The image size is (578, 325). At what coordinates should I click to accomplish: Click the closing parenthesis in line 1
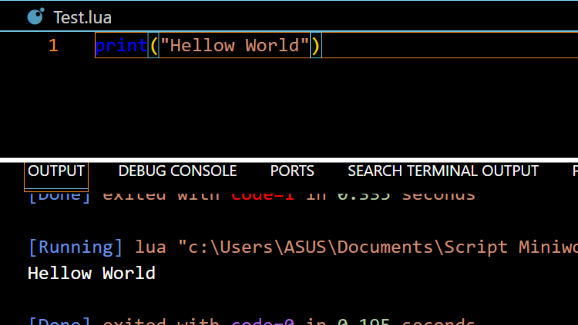(x=315, y=45)
